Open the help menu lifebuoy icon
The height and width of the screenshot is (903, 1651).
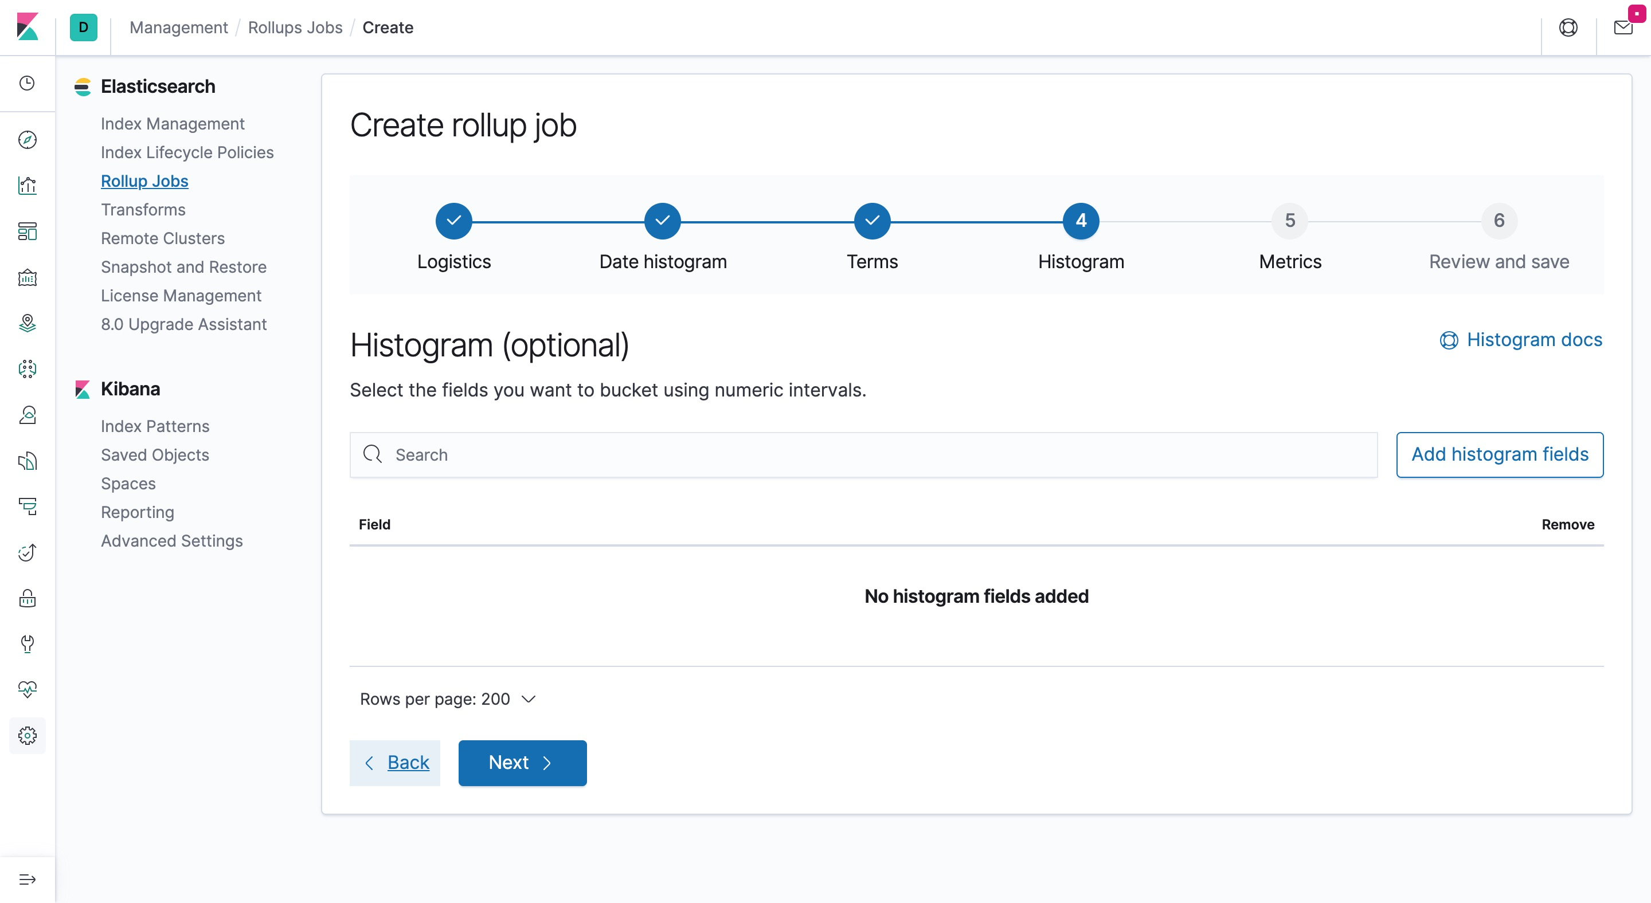point(1568,28)
